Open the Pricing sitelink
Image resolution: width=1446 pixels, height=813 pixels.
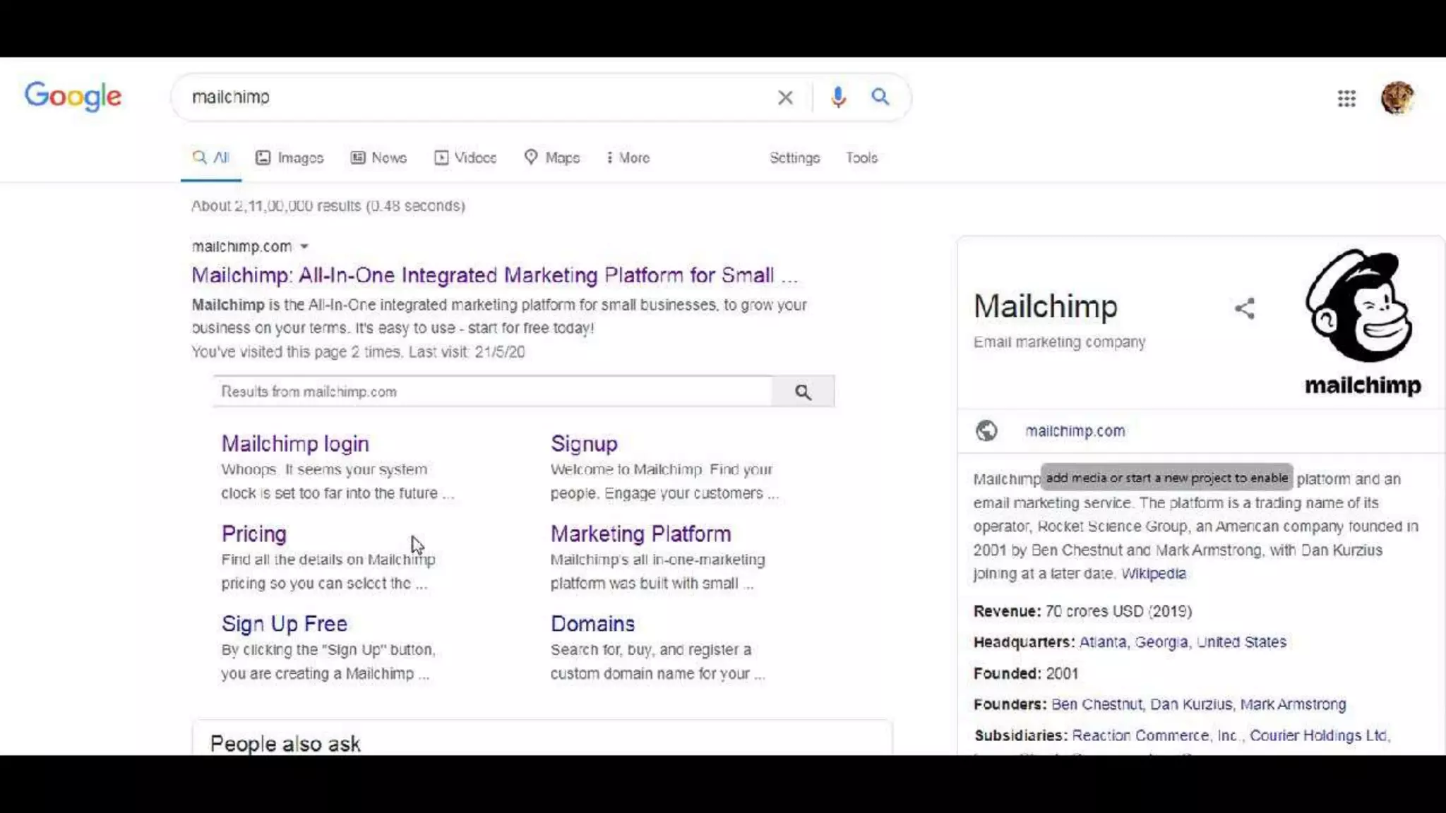pyautogui.click(x=254, y=534)
